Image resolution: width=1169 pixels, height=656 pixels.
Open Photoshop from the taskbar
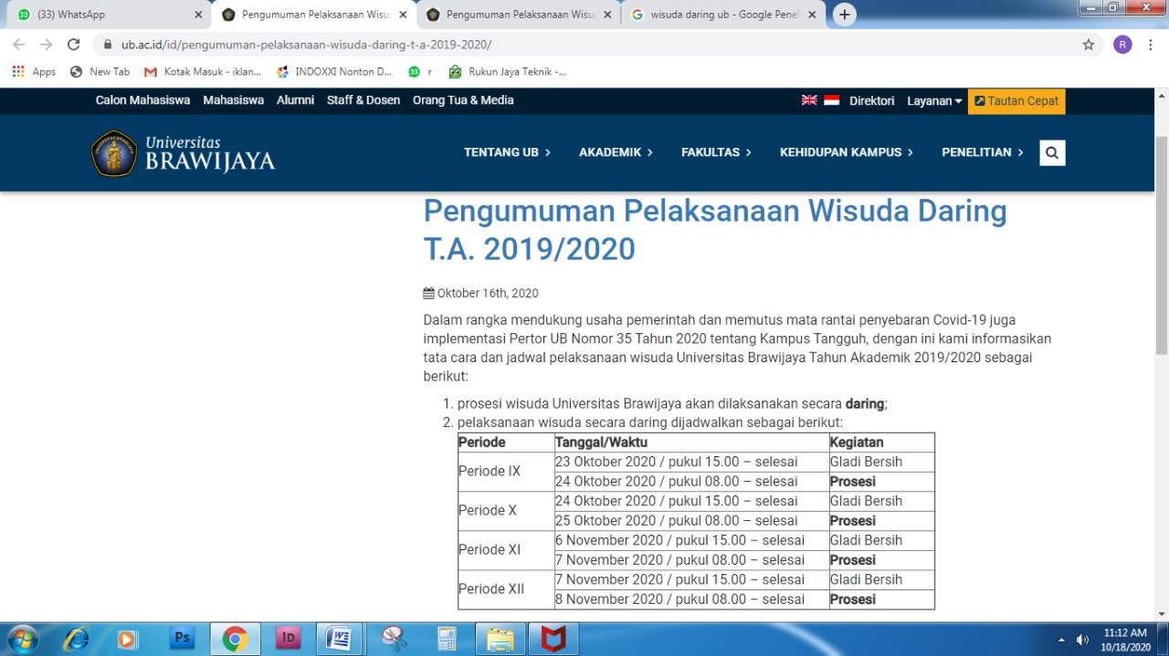point(183,639)
